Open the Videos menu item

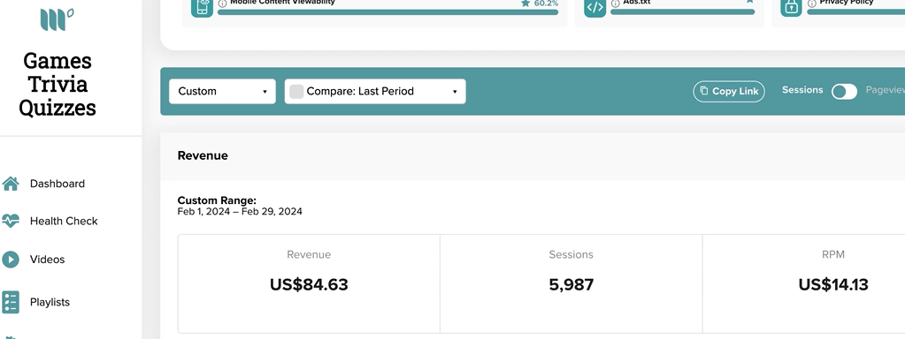click(x=47, y=260)
